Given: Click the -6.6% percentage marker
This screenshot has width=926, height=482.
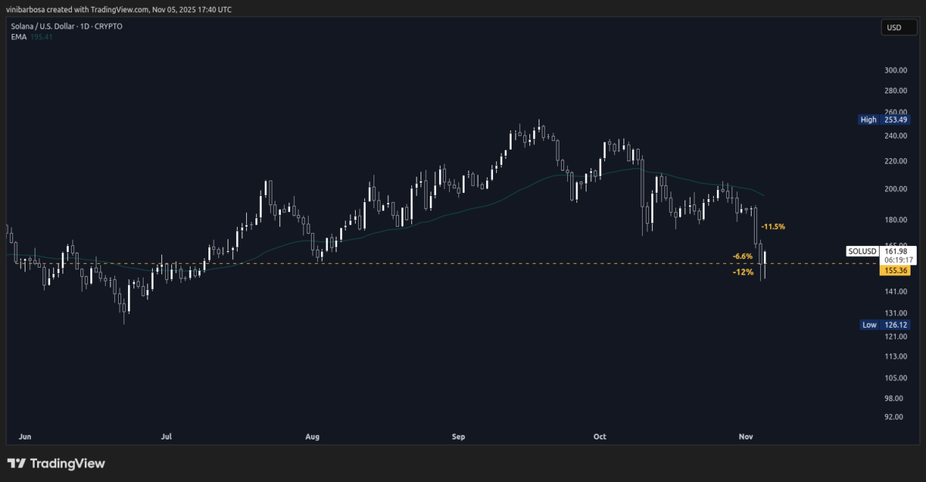Looking at the screenshot, I should coord(742,254).
